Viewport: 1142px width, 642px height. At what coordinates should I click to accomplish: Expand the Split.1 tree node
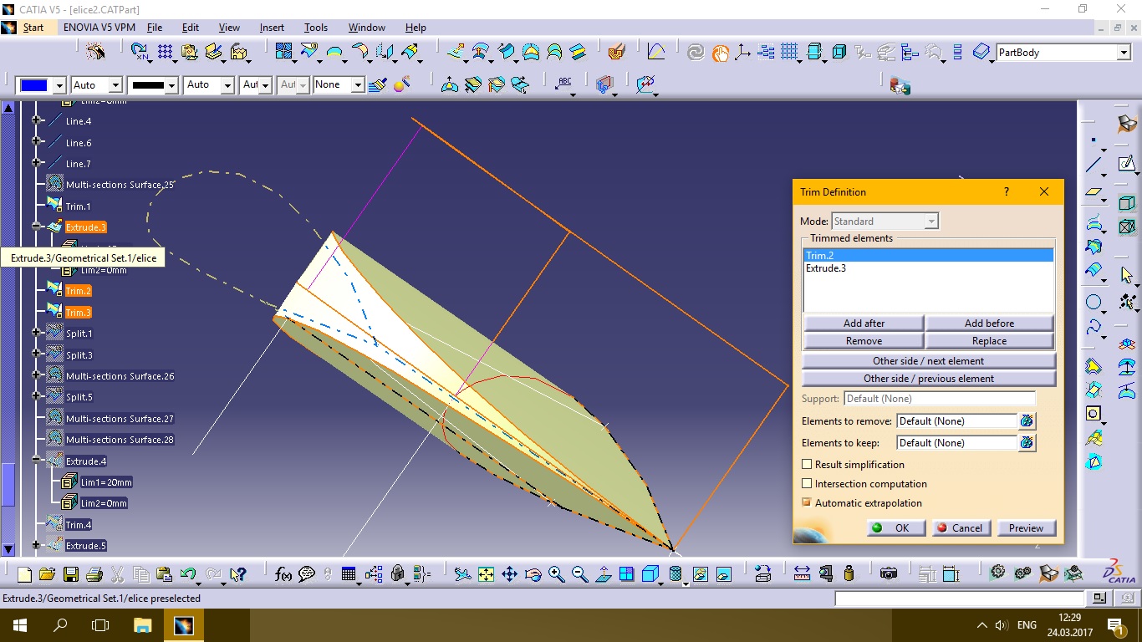click(37, 333)
